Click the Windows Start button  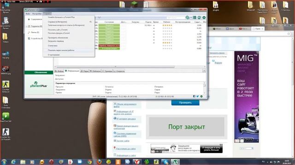[x=4, y=162]
